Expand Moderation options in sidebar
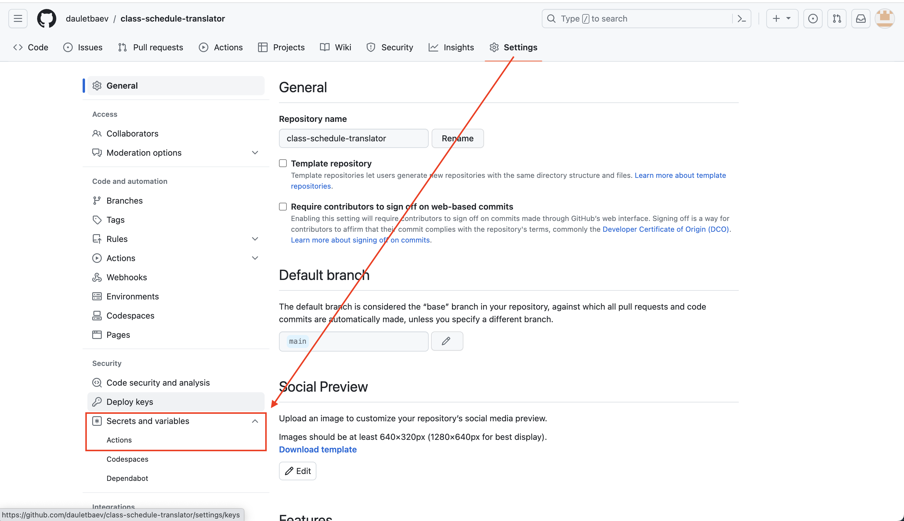The image size is (904, 521). (x=255, y=153)
